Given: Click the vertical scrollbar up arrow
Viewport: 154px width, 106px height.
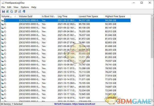Looking at the screenshot, I should pos(152,16).
